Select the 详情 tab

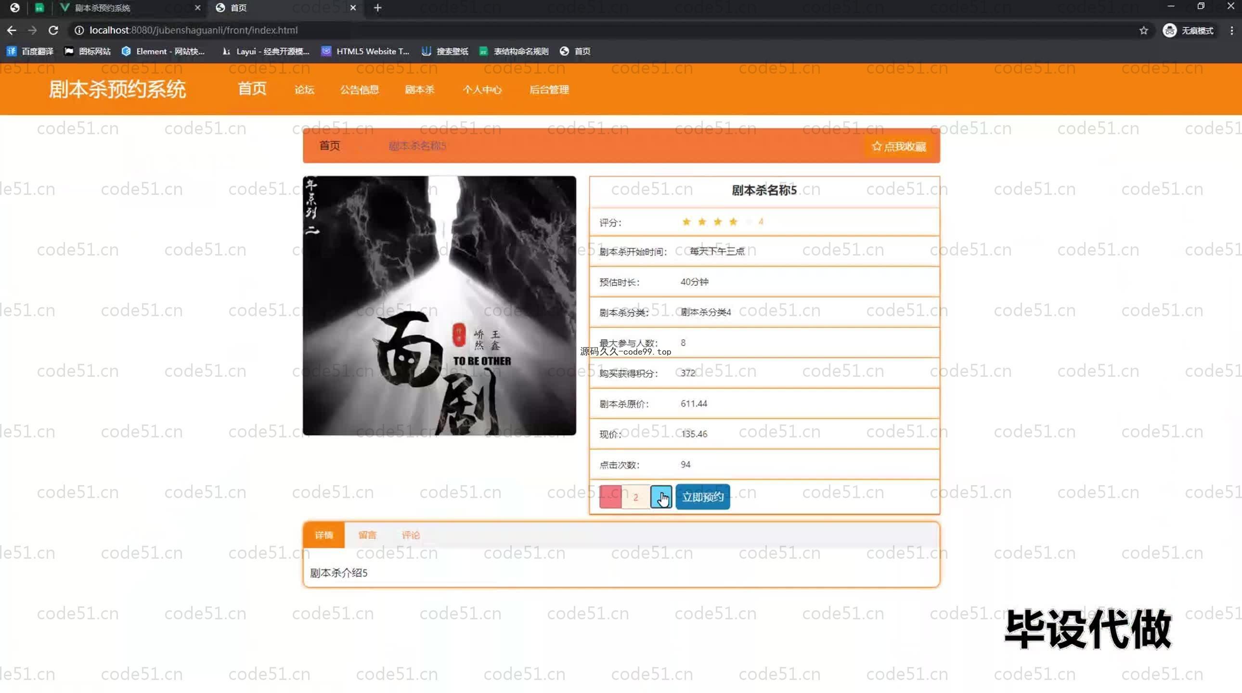[x=323, y=535]
